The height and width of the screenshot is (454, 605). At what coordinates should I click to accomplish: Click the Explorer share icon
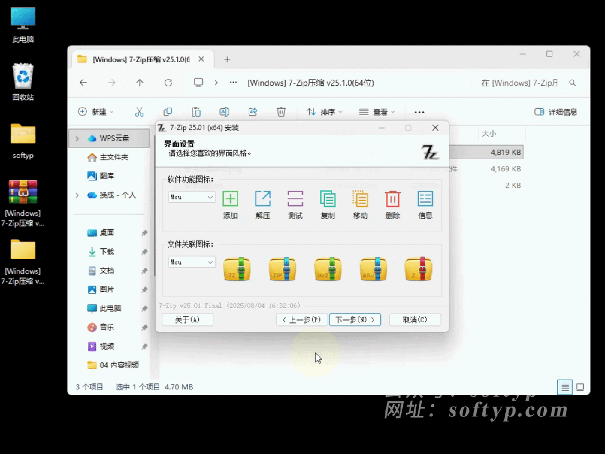click(253, 112)
